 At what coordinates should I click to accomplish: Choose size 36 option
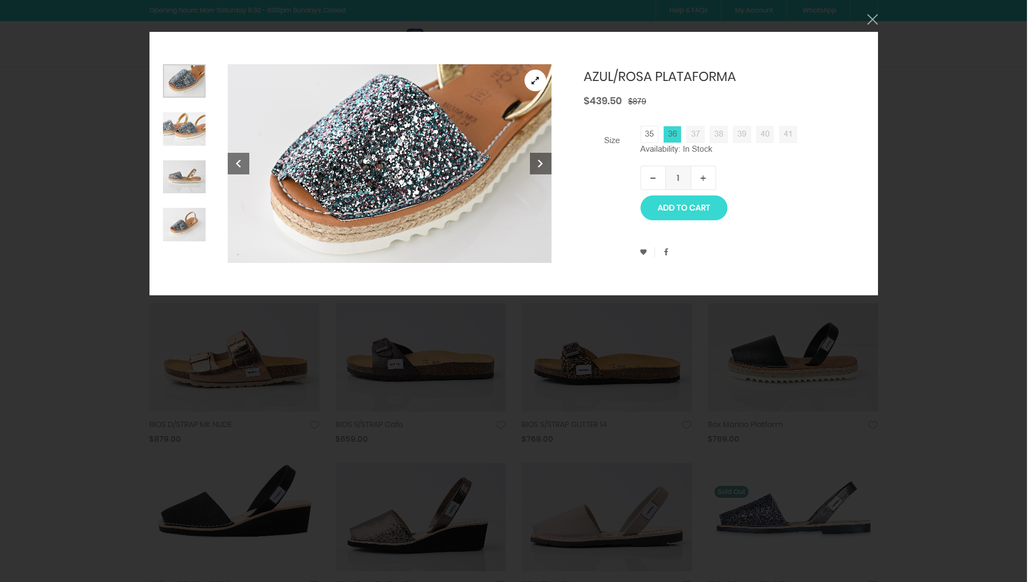pyautogui.click(x=672, y=134)
